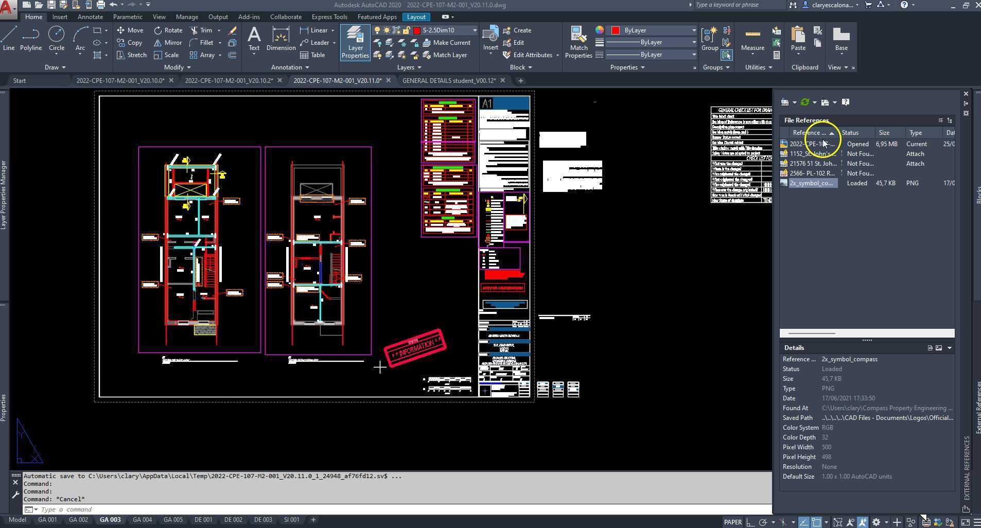Select the Polyline tool

pyautogui.click(x=30, y=39)
